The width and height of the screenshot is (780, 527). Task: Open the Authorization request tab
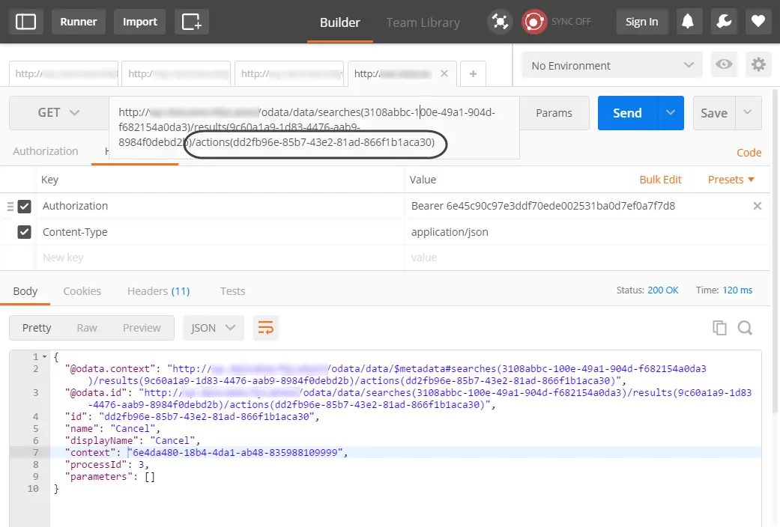pos(45,151)
